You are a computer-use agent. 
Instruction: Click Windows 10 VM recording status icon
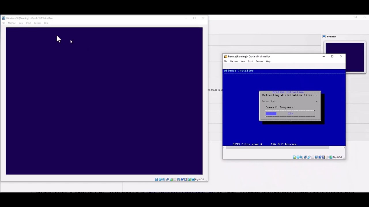pos(182,179)
